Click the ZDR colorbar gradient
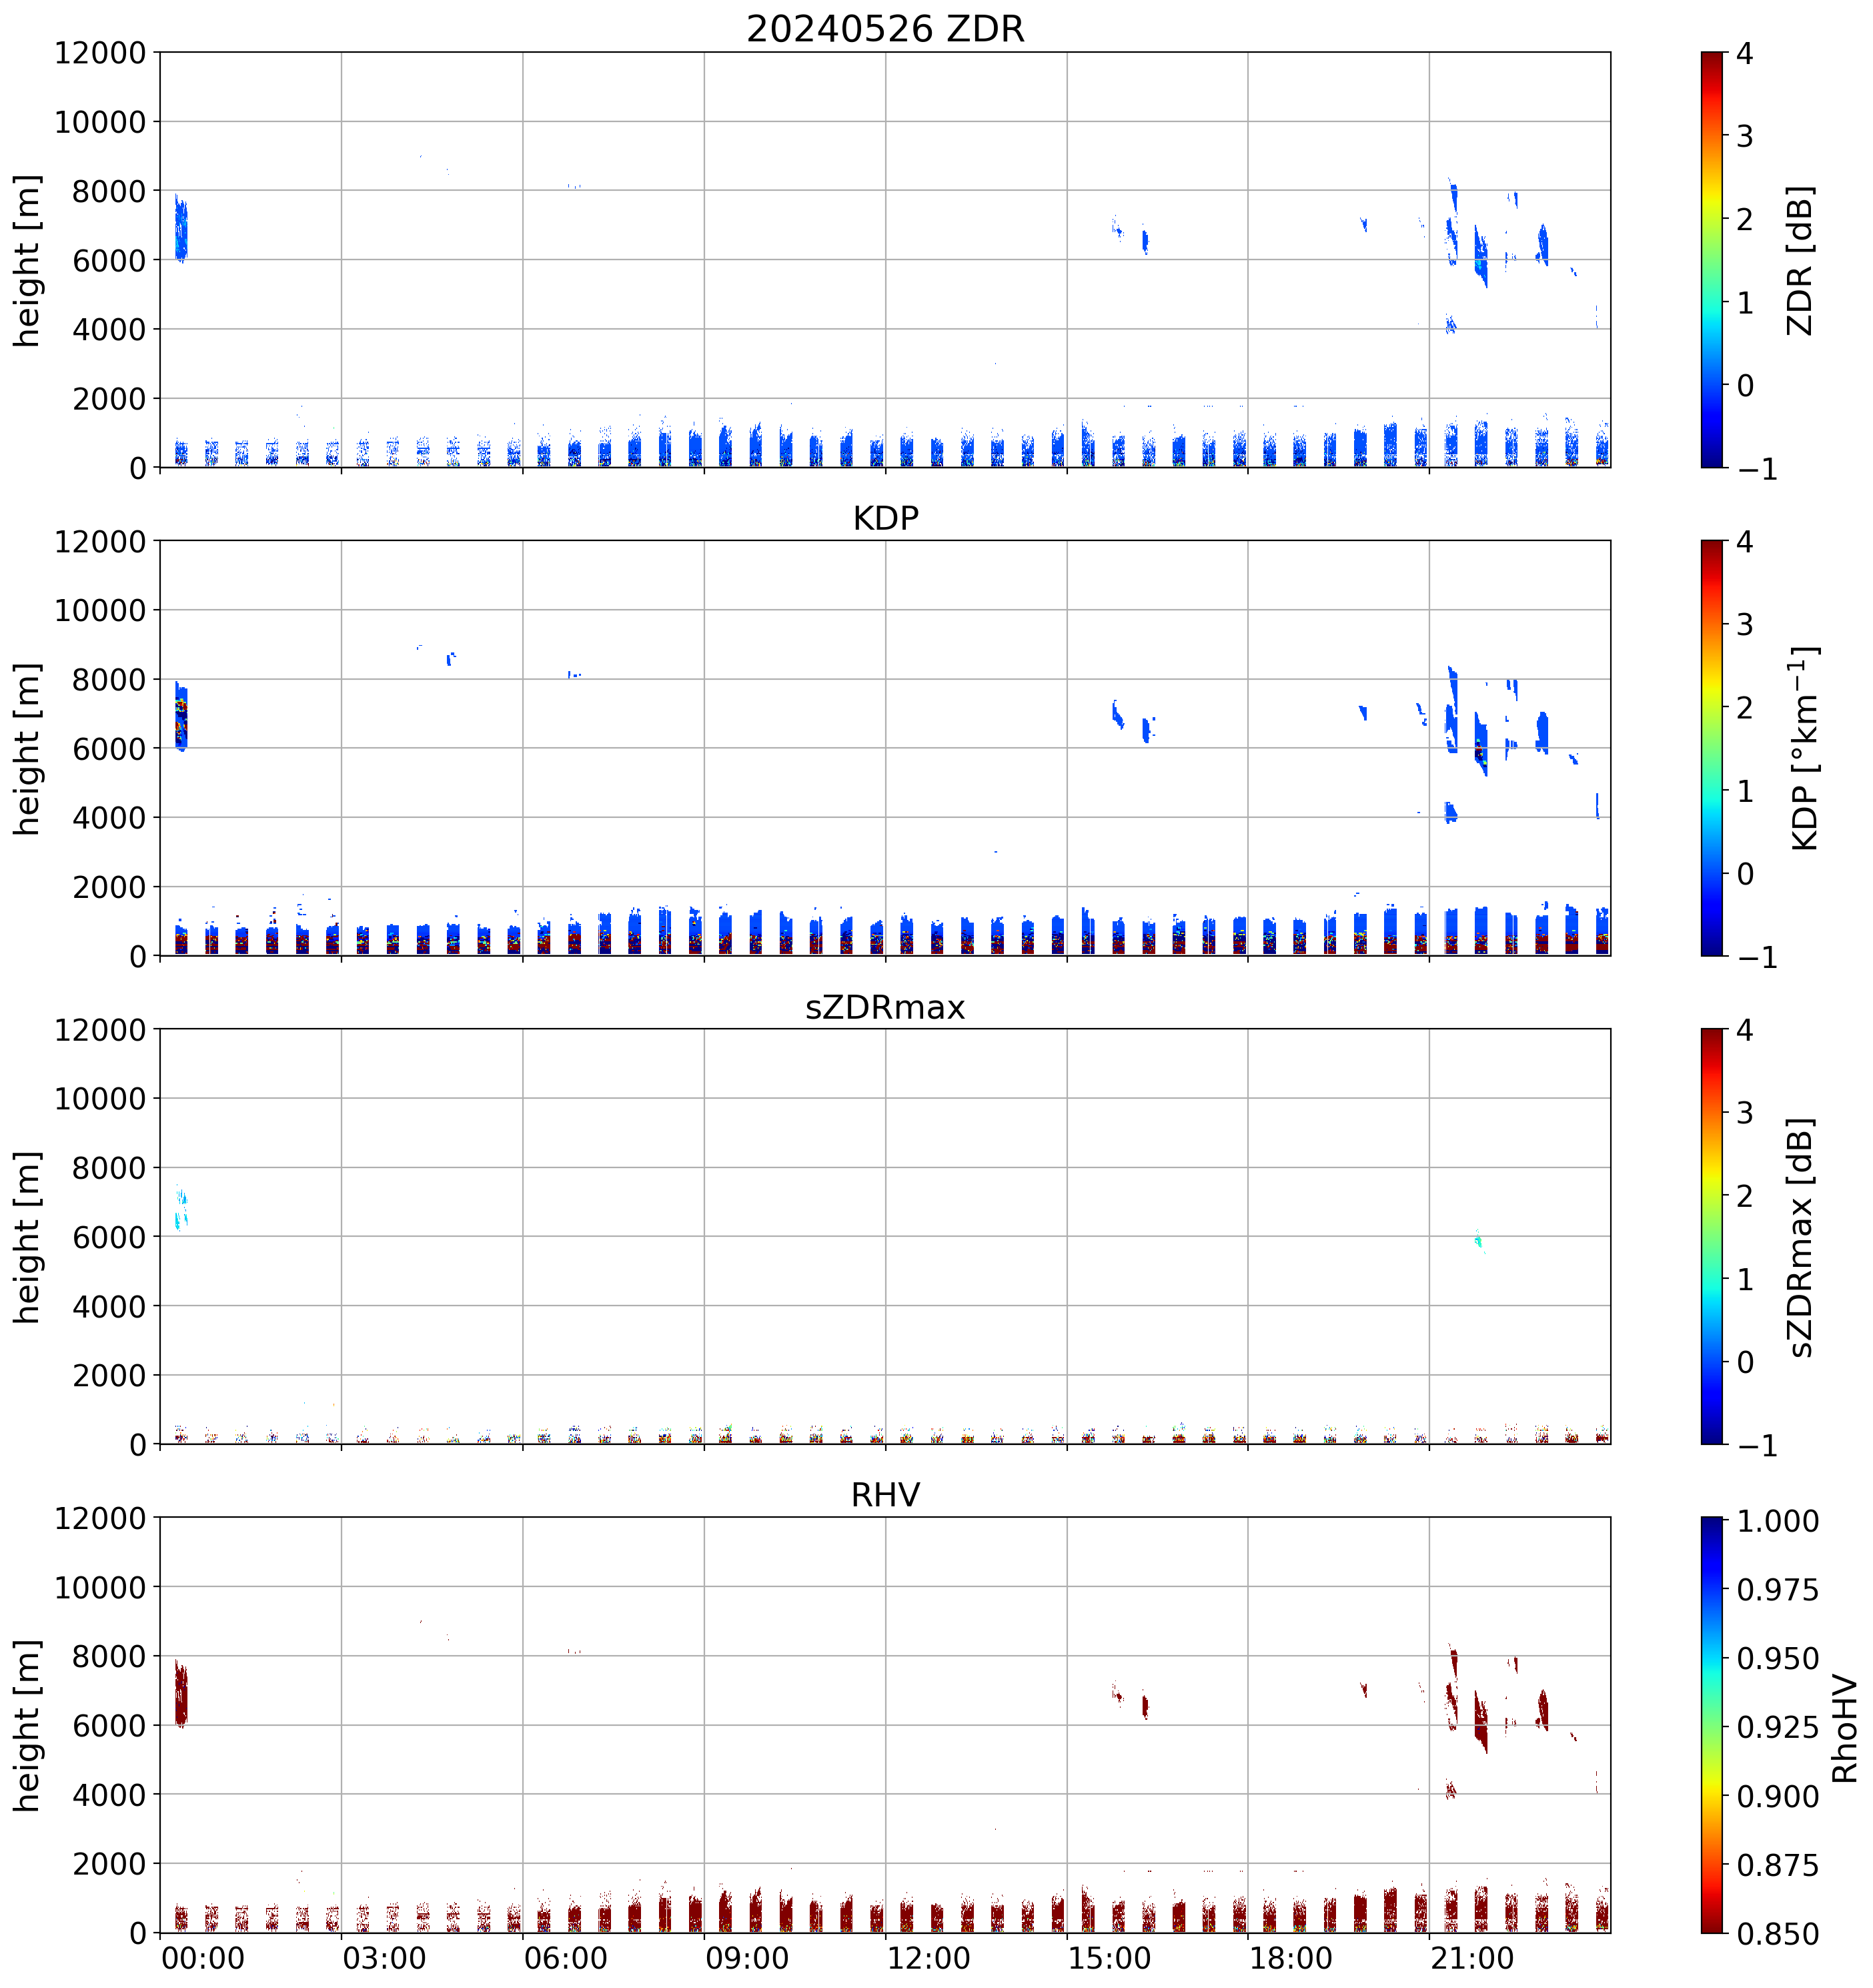The image size is (1873, 1988). click(1712, 260)
